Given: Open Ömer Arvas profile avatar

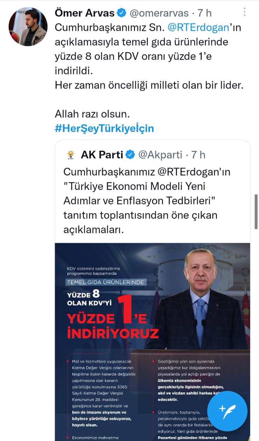Looking at the screenshot, I should tap(28, 27).
